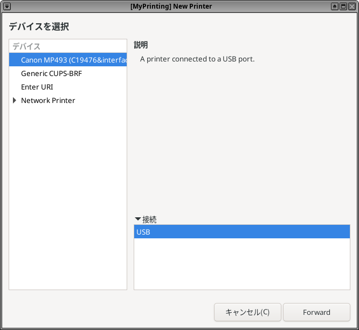The image size is (359, 330).
Task: Open the window menu icon in the title bar
Action: point(7,6)
